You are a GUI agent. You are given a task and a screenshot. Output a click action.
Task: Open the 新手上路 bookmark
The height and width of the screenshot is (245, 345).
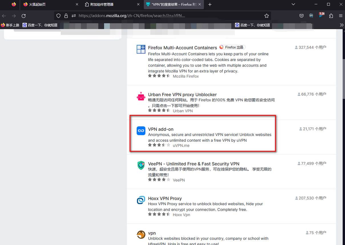(10, 25)
